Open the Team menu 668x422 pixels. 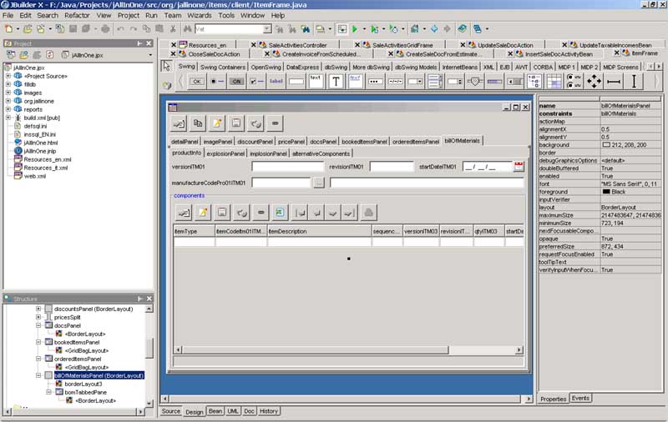173,15
